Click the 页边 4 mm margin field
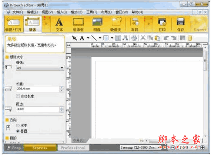Viewport: 211px width, 155px height. [38, 109]
